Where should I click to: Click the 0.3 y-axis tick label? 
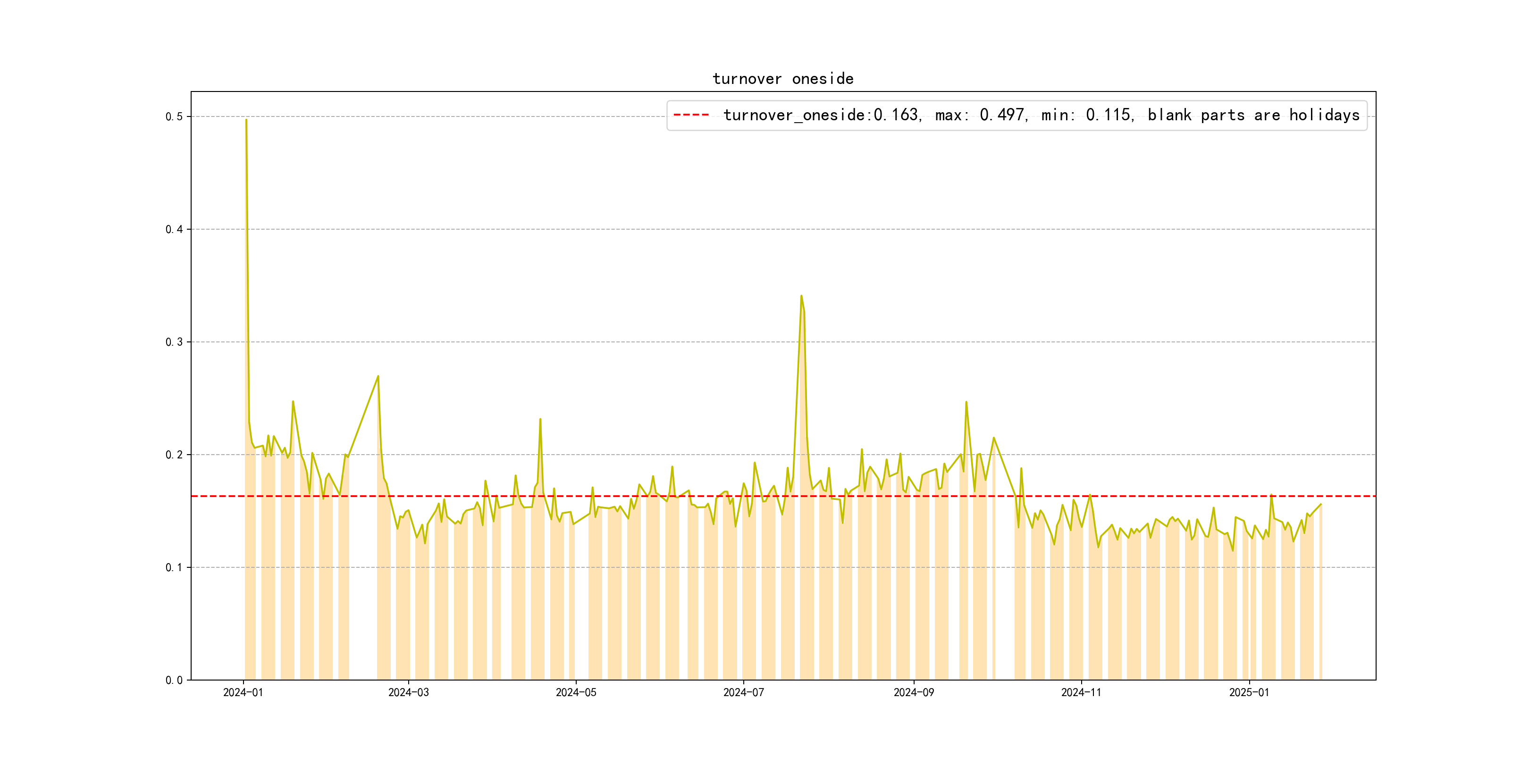174,342
